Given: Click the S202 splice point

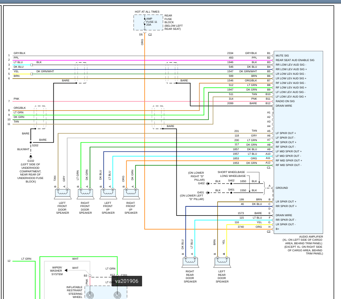Looking at the screenshot, I should pos(31,143).
